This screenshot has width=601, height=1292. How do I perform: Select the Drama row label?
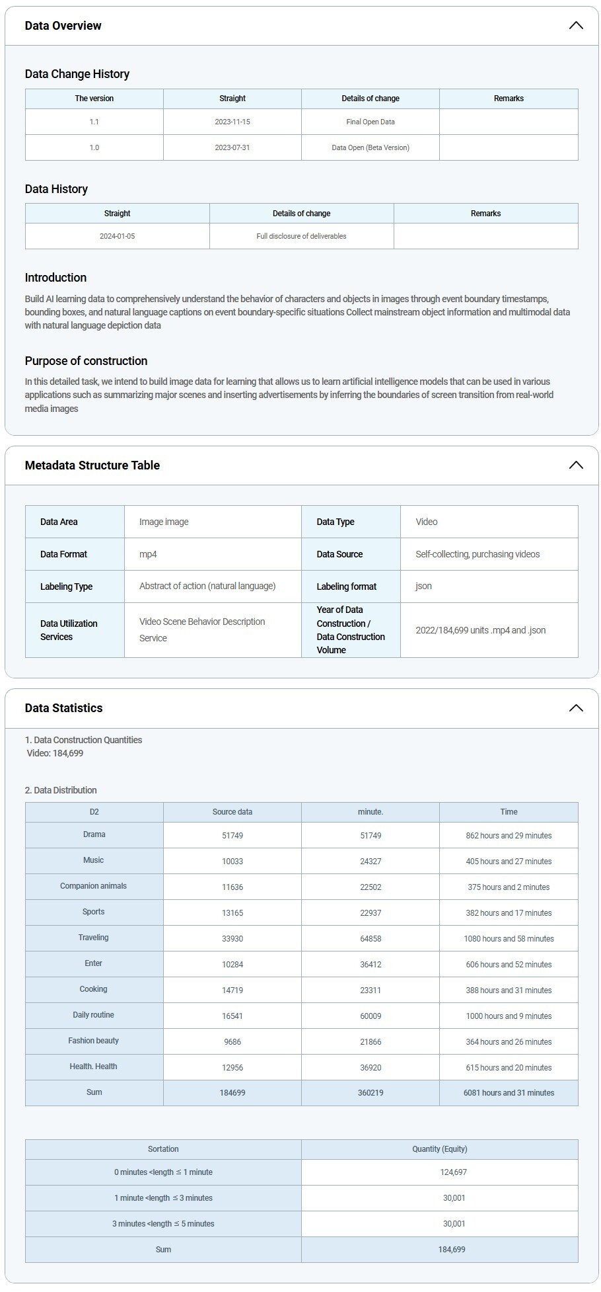(94, 834)
